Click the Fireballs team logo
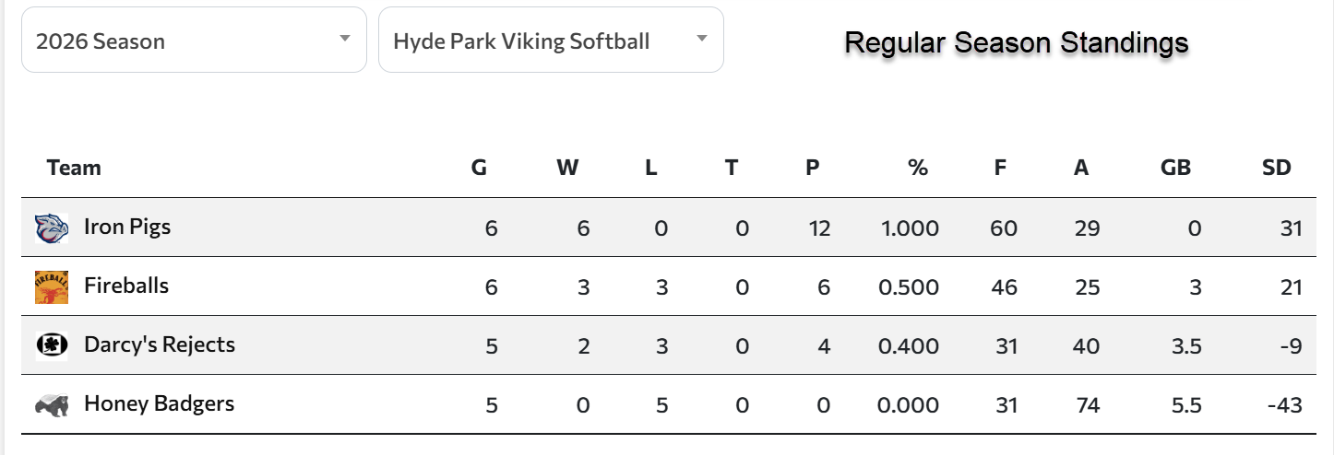The height and width of the screenshot is (455, 1334). [x=52, y=287]
